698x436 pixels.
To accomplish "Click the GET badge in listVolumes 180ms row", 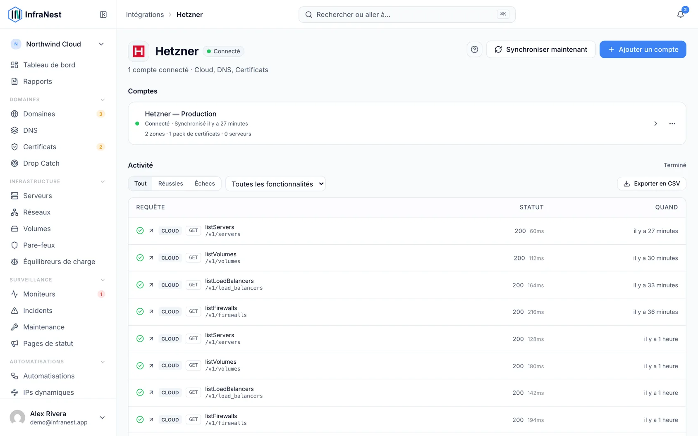I will pyautogui.click(x=194, y=365).
